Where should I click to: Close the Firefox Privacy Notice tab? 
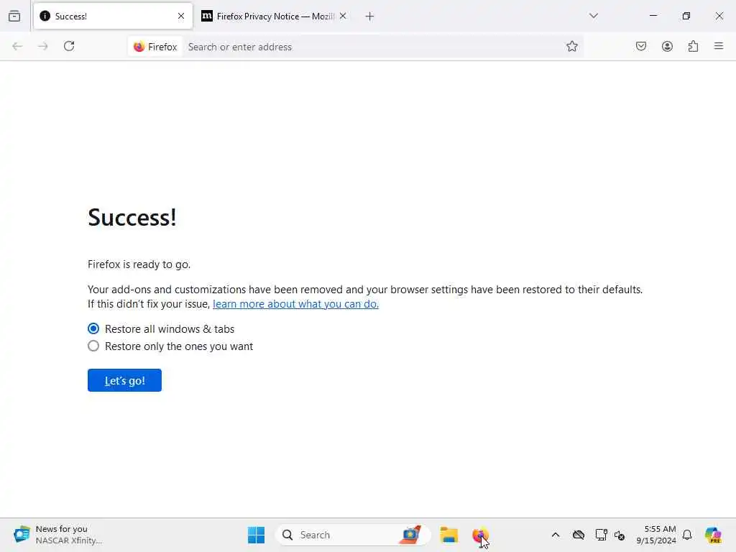343,16
